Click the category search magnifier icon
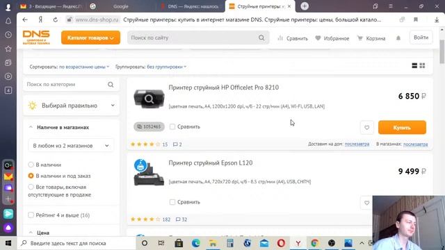 pyautogui.click(x=111, y=85)
